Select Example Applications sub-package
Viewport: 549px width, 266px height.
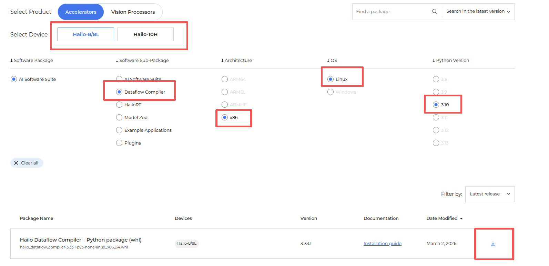(119, 130)
